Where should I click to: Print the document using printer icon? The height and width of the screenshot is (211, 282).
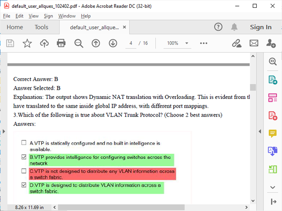(61, 43)
